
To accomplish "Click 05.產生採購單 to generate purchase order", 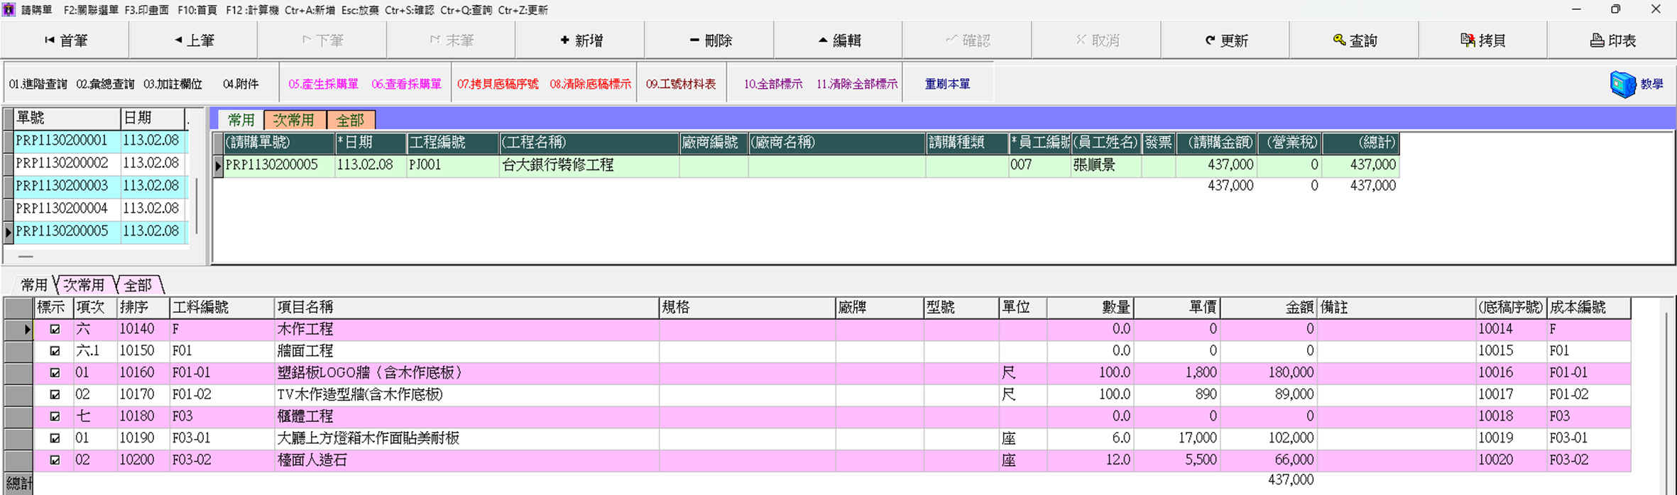I will [x=323, y=84].
